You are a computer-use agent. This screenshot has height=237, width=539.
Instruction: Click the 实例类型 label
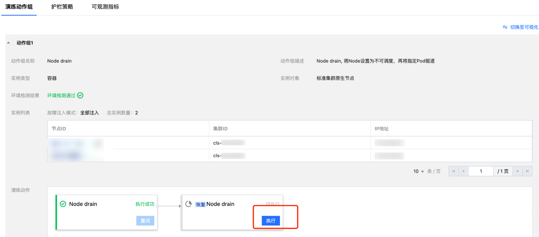tap(21, 78)
